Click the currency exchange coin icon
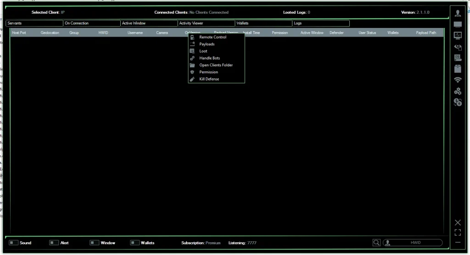 point(458,103)
